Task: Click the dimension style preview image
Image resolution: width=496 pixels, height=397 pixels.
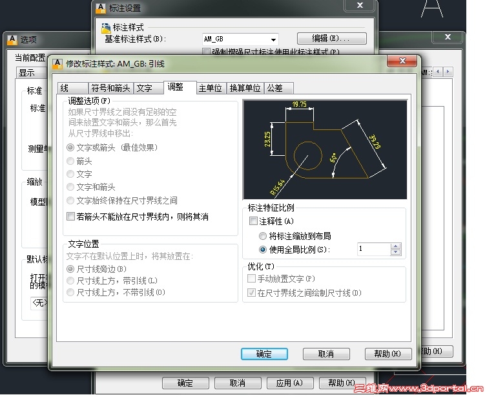Action: [x=325, y=150]
